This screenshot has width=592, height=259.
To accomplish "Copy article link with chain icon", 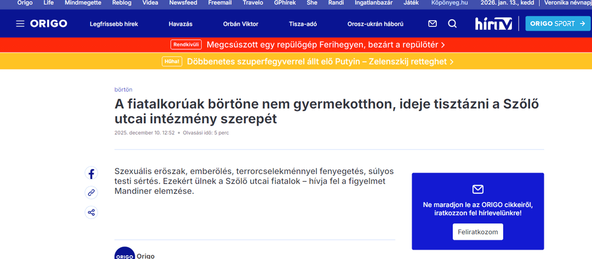I will tap(92, 193).
